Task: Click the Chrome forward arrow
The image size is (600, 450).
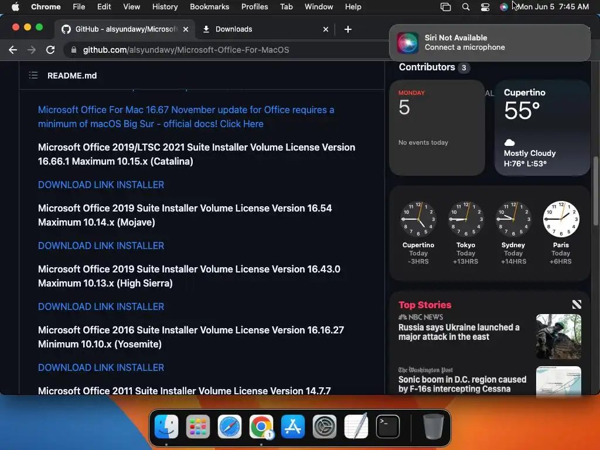Action: point(32,50)
